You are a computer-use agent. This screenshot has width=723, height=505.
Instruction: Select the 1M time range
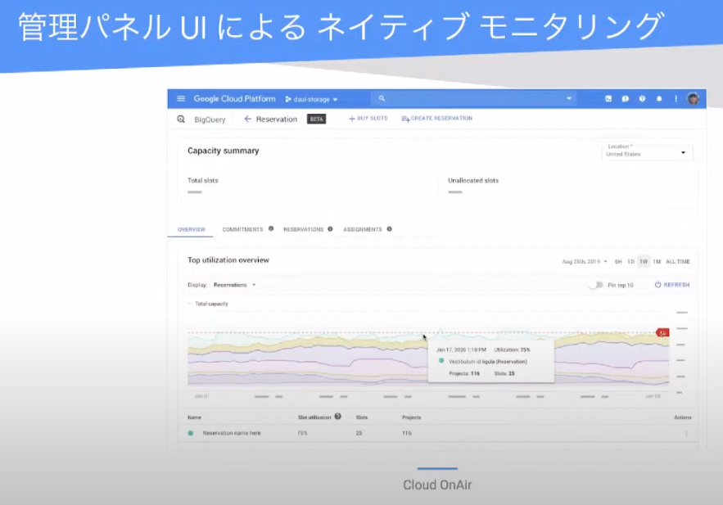tap(657, 262)
